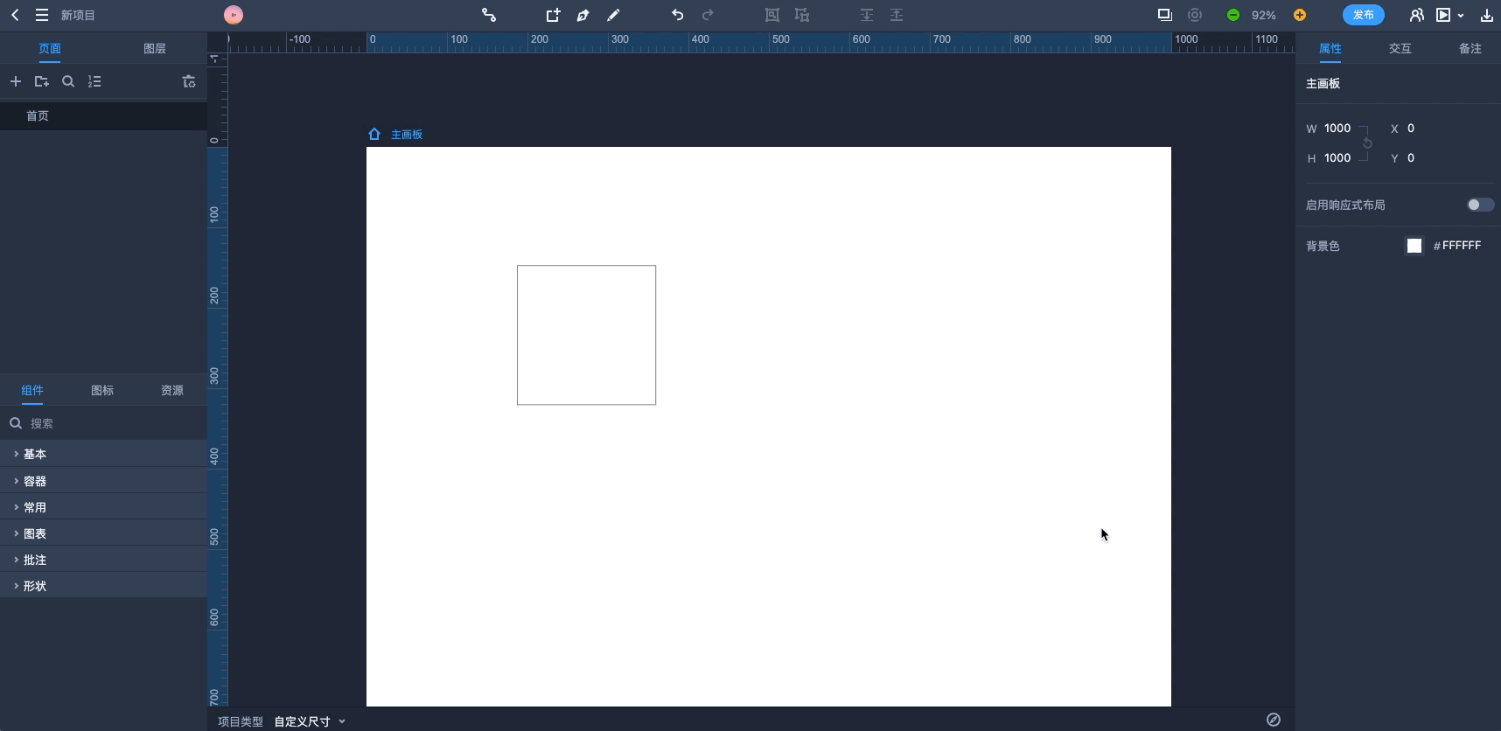Click the component 搜索 input field

[109, 423]
